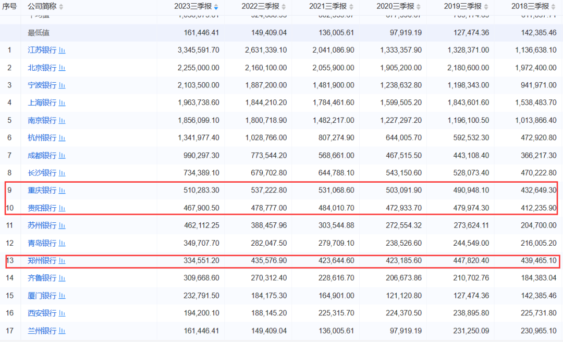The height and width of the screenshot is (342, 563).
Task: Show the chart for 杭州银行
Action: (x=62, y=138)
